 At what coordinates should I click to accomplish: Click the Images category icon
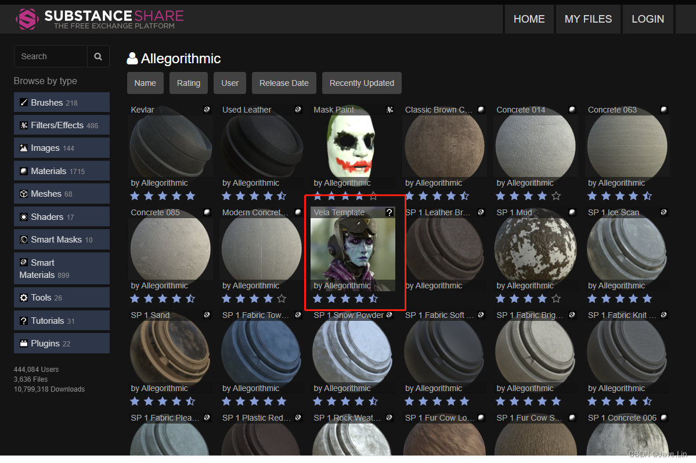click(x=24, y=148)
